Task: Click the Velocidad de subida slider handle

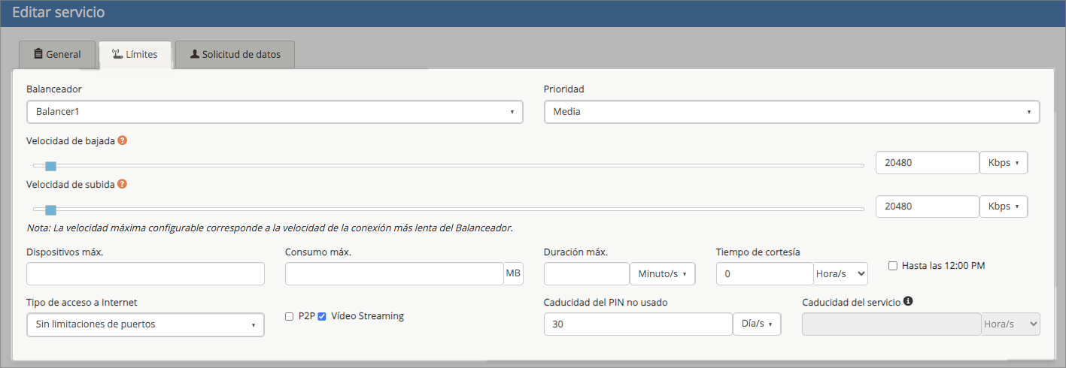Action: (50, 210)
